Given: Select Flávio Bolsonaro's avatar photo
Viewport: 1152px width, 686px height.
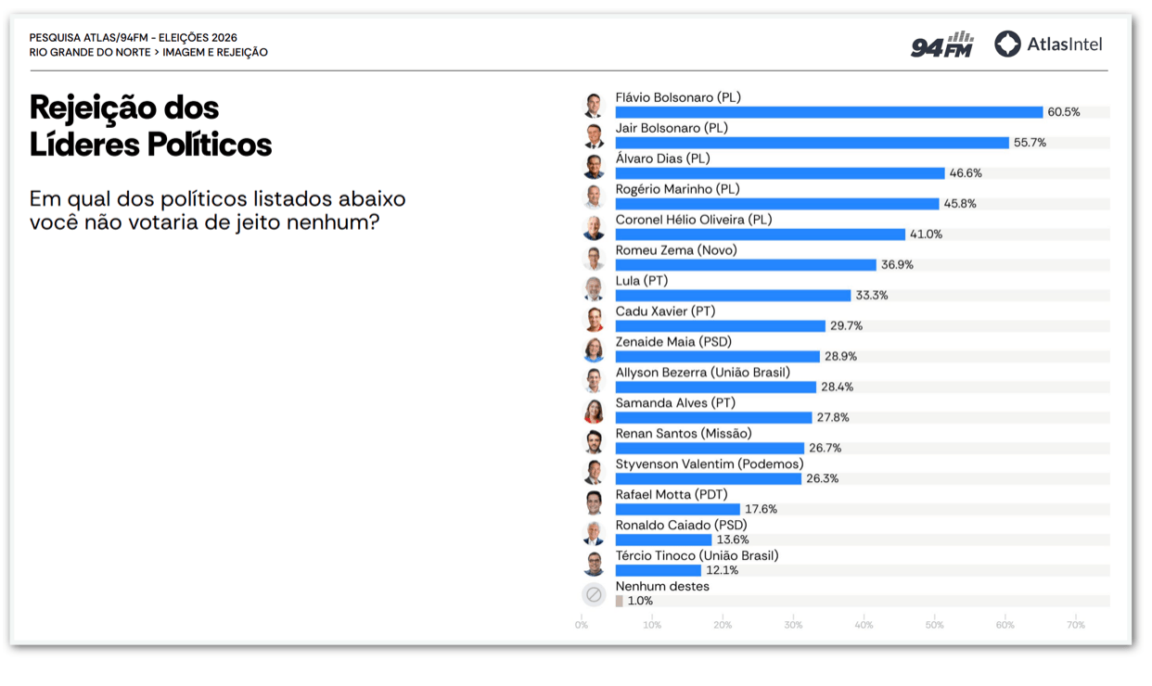Looking at the screenshot, I should point(594,105).
